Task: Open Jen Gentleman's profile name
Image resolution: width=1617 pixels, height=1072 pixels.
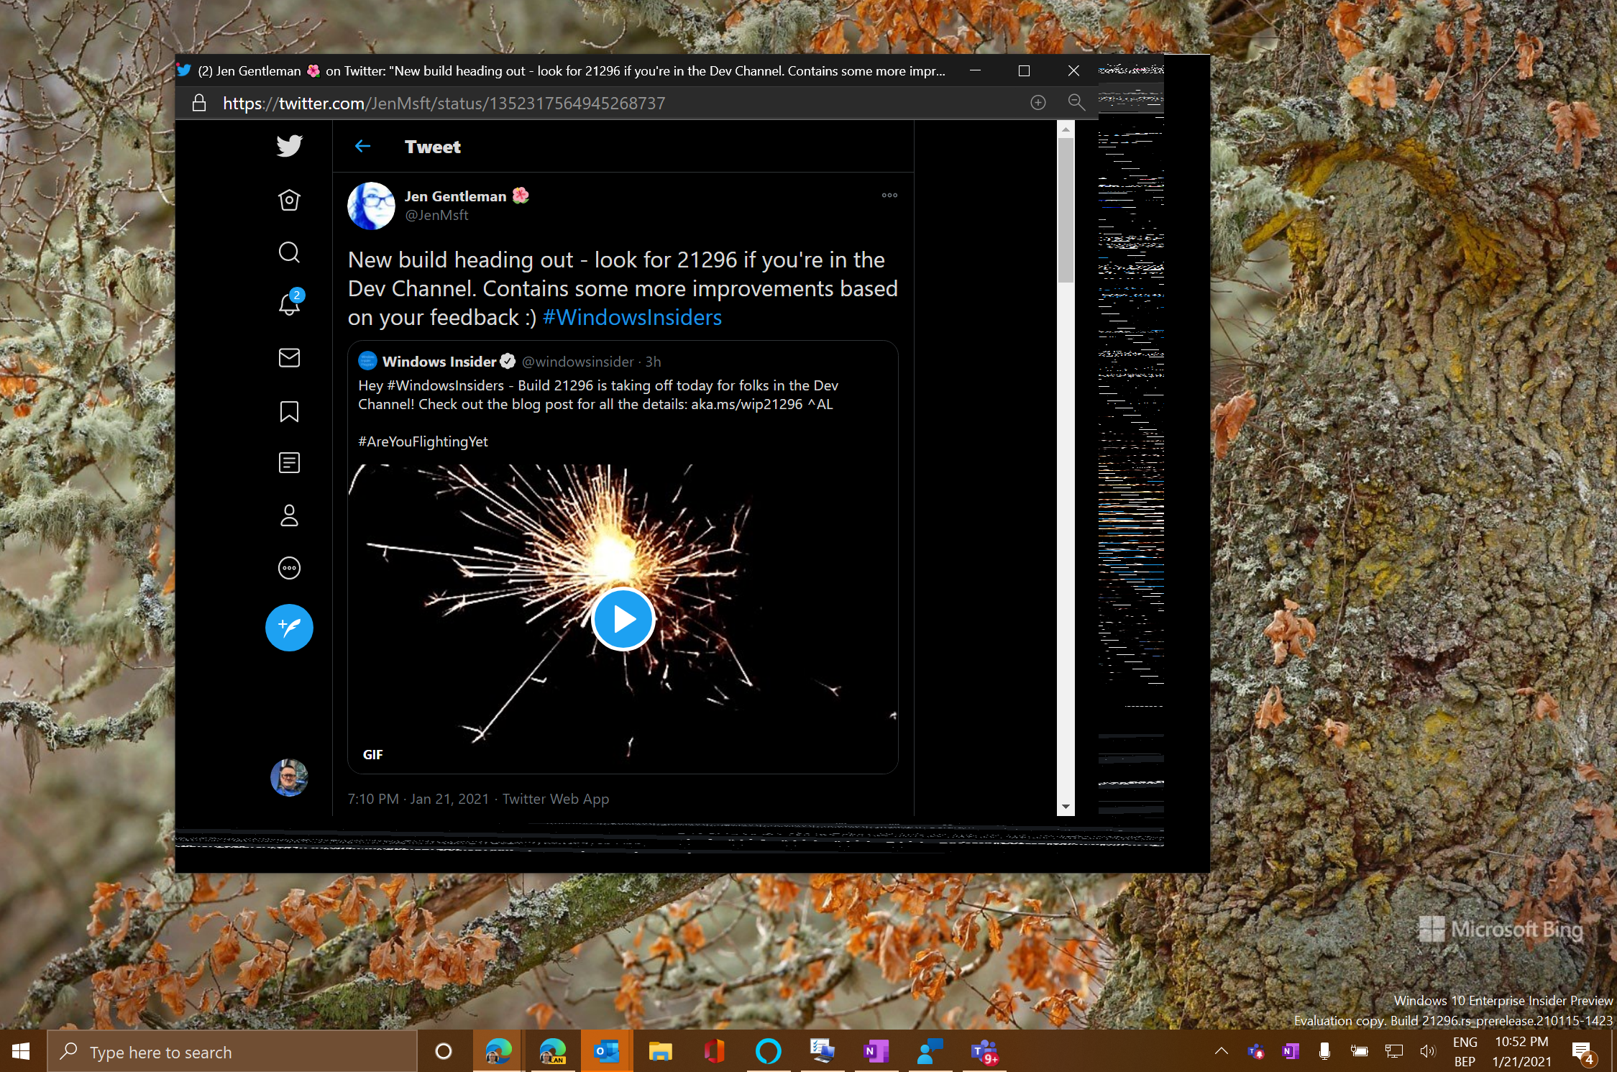Action: (455, 196)
